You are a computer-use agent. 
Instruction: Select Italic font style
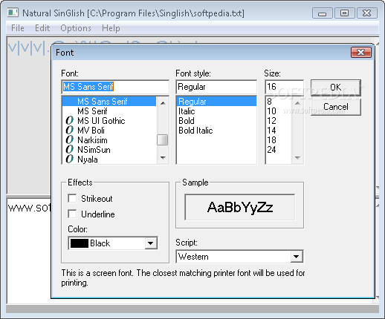[x=216, y=111]
